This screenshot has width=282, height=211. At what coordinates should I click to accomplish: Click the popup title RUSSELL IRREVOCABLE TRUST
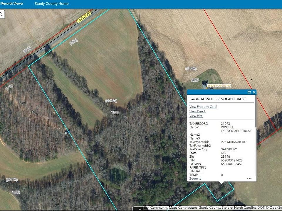coord(223,99)
